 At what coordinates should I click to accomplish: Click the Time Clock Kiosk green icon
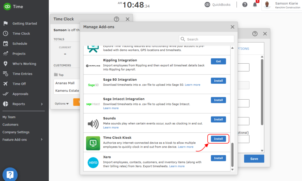(x=93, y=143)
